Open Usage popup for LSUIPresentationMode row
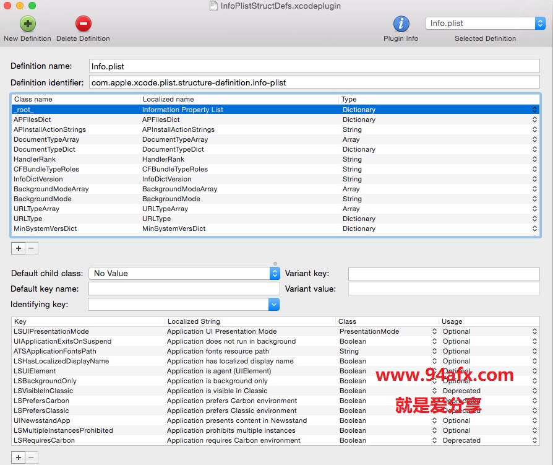The height and width of the screenshot is (465, 553). tap(534, 331)
